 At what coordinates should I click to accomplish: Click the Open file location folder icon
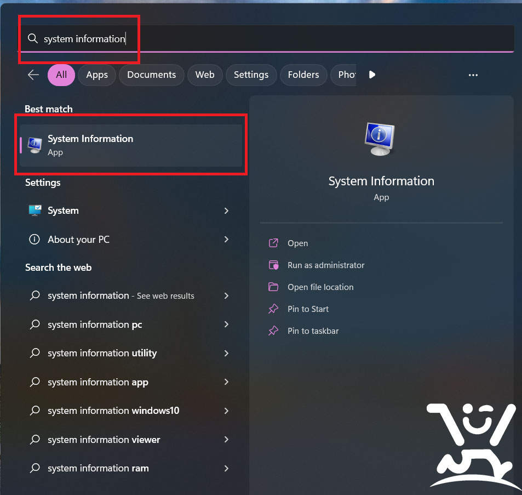tap(273, 287)
